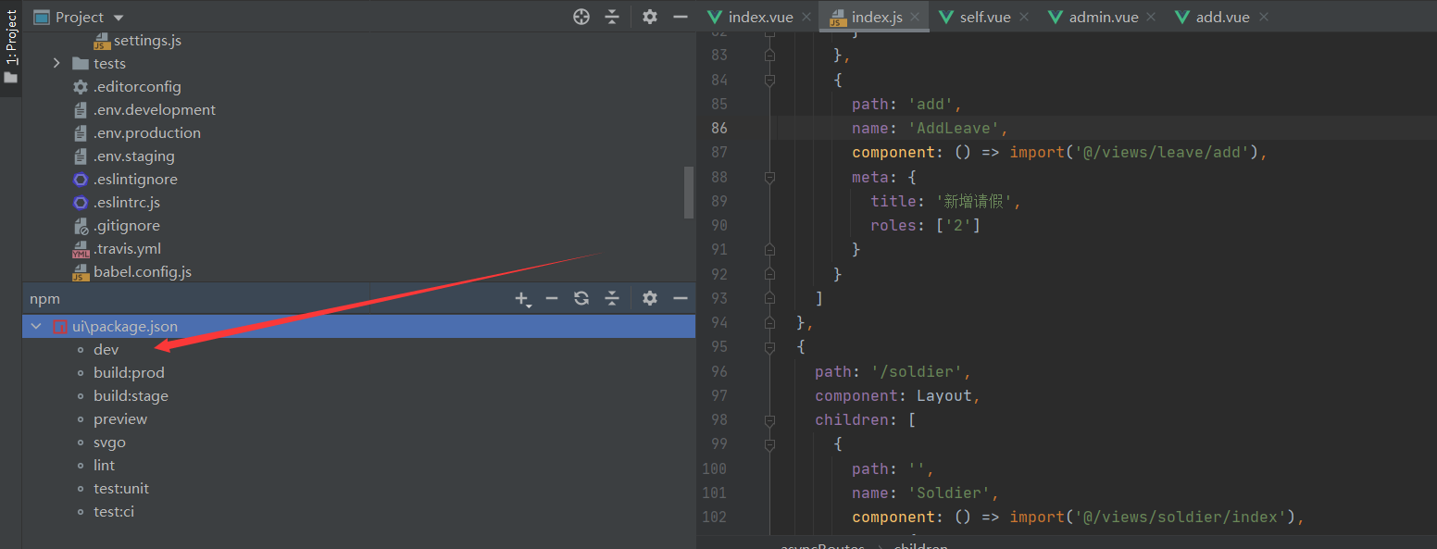Fold code block at line 95

coord(769,346)
